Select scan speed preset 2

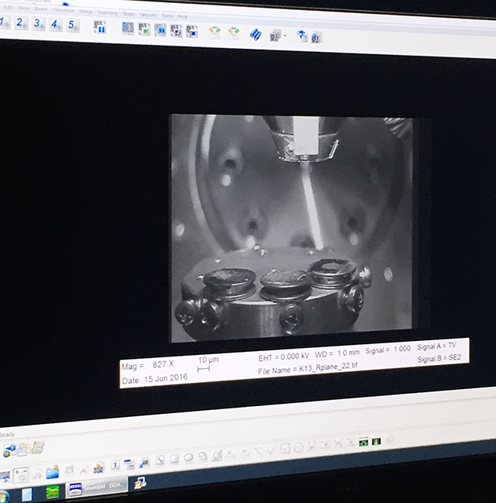coord(21,23)
